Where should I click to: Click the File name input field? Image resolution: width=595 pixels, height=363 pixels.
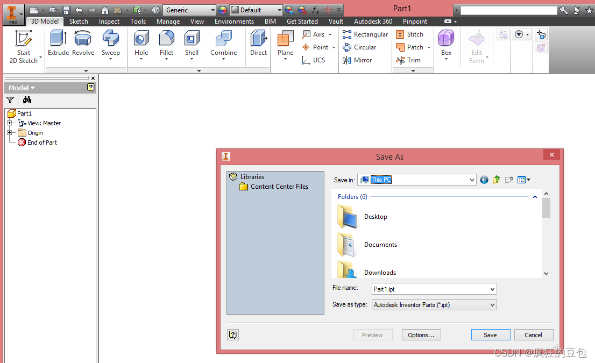coord(429,289)
